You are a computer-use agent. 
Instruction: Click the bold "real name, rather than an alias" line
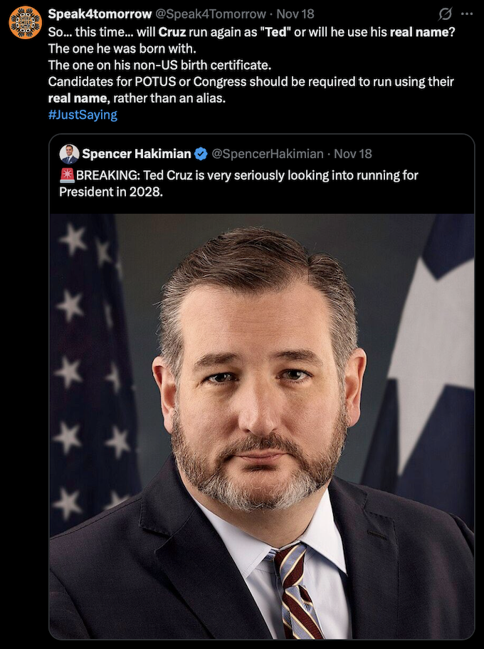click(x=137, y=98)
